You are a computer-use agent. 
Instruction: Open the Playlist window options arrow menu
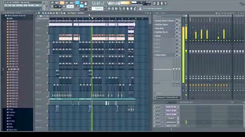tap(36, 13)
